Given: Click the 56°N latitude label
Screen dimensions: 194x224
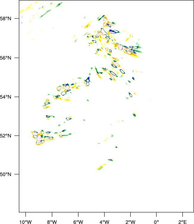Looking at the screenshot, I should point(5,58).
